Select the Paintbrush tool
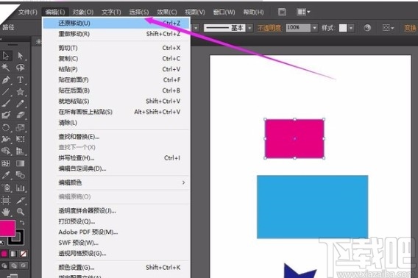The width and height of the screenshot is (418, 278). point(6,104)
